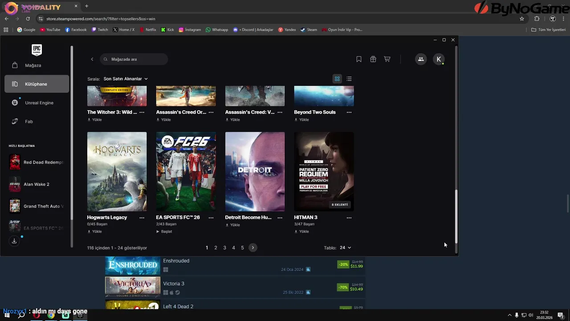This screenshot has height=321, width=570.
Task: Open the downloads icon in Epic sidebar
Action: pos(14,241)
